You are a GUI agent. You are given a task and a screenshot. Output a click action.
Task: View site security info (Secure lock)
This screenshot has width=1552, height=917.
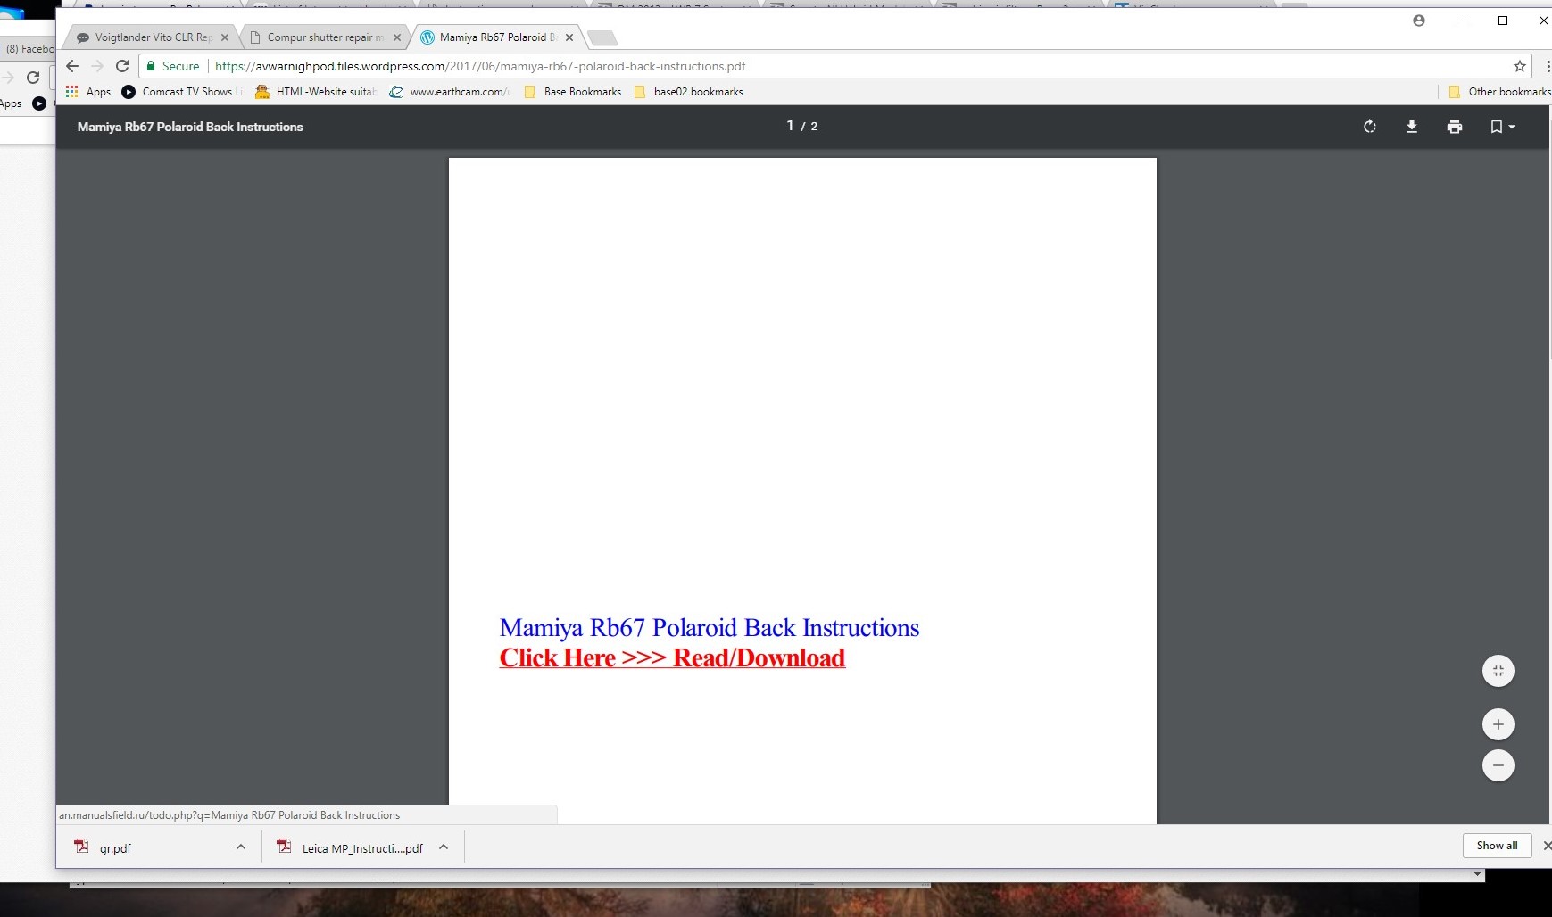click(x=173, y=66)
